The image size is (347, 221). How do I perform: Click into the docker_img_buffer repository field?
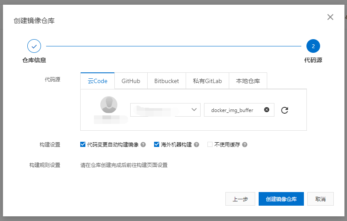(233, 110)
